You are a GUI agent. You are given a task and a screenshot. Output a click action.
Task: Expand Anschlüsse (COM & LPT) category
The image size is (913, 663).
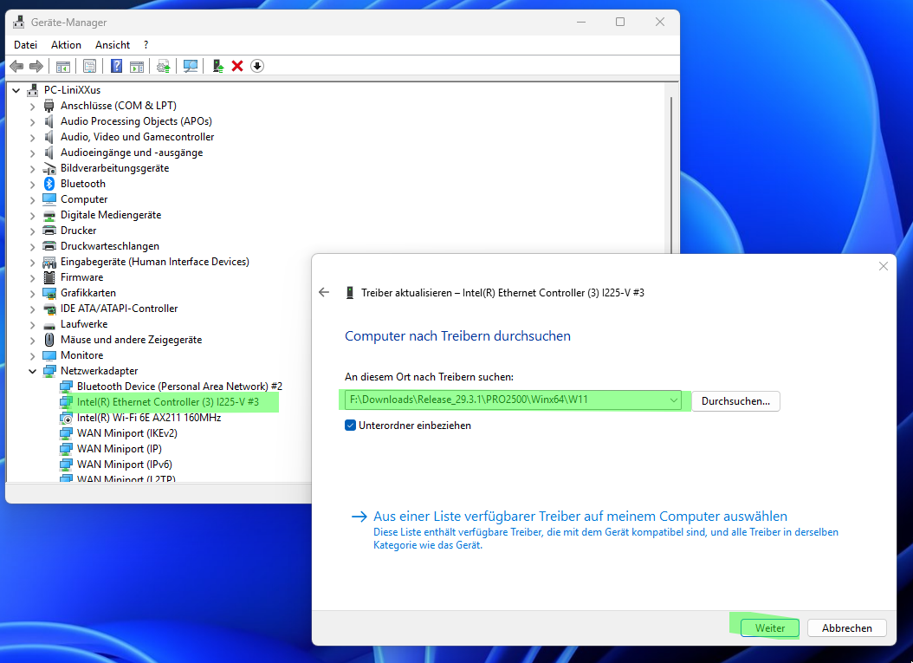tap(33, 106)
